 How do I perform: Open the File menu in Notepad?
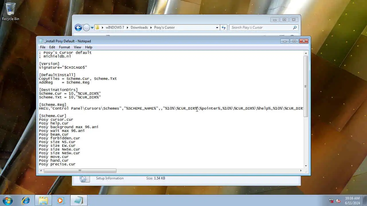pos(43,47)
